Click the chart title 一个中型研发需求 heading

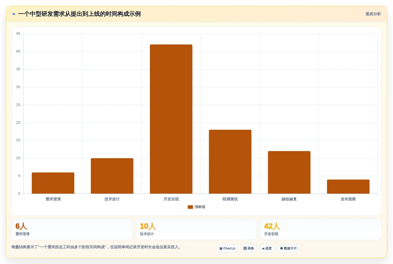click(79, 14)
